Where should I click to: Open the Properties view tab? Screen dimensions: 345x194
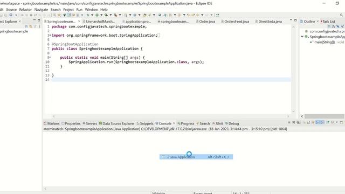pos(71,123)
